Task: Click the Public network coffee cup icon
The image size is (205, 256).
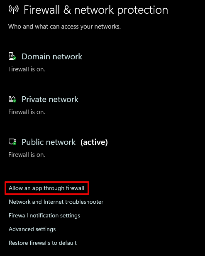Action: coord(12,142)
